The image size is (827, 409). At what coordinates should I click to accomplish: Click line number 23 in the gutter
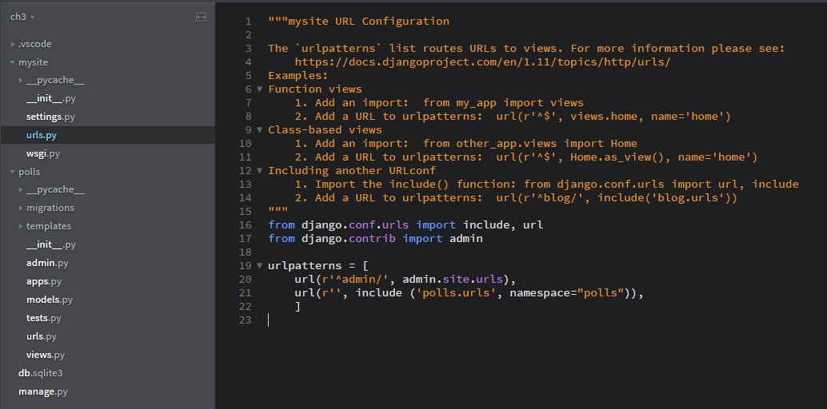tap(246, 320)
